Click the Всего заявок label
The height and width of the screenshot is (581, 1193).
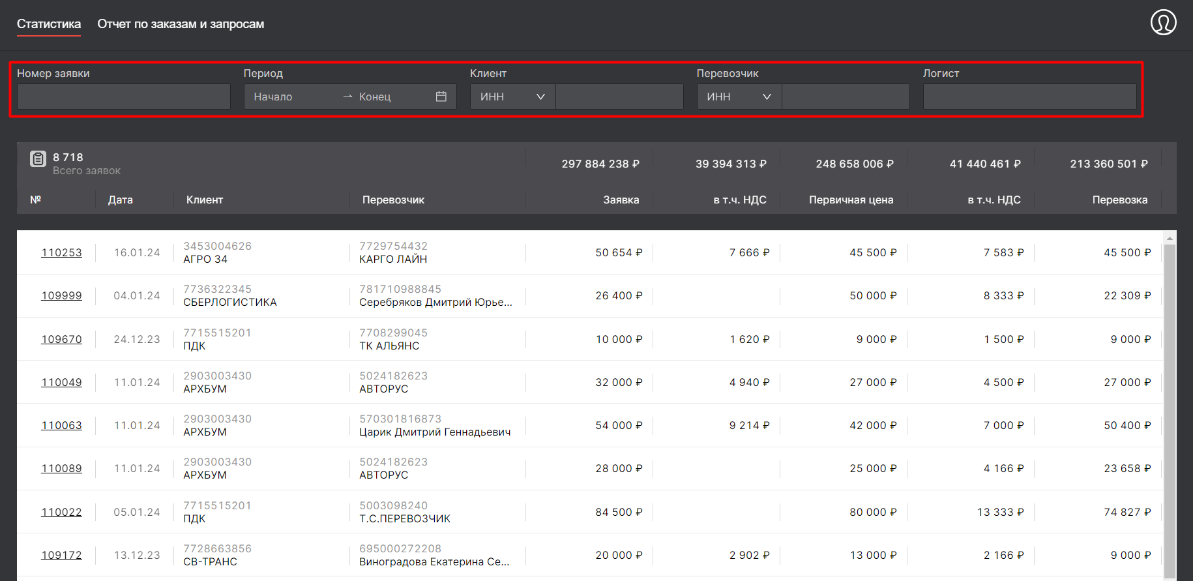tap(87, 170)
